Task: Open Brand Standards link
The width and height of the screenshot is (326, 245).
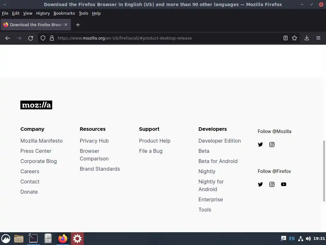Action: (x=100, y=169)
